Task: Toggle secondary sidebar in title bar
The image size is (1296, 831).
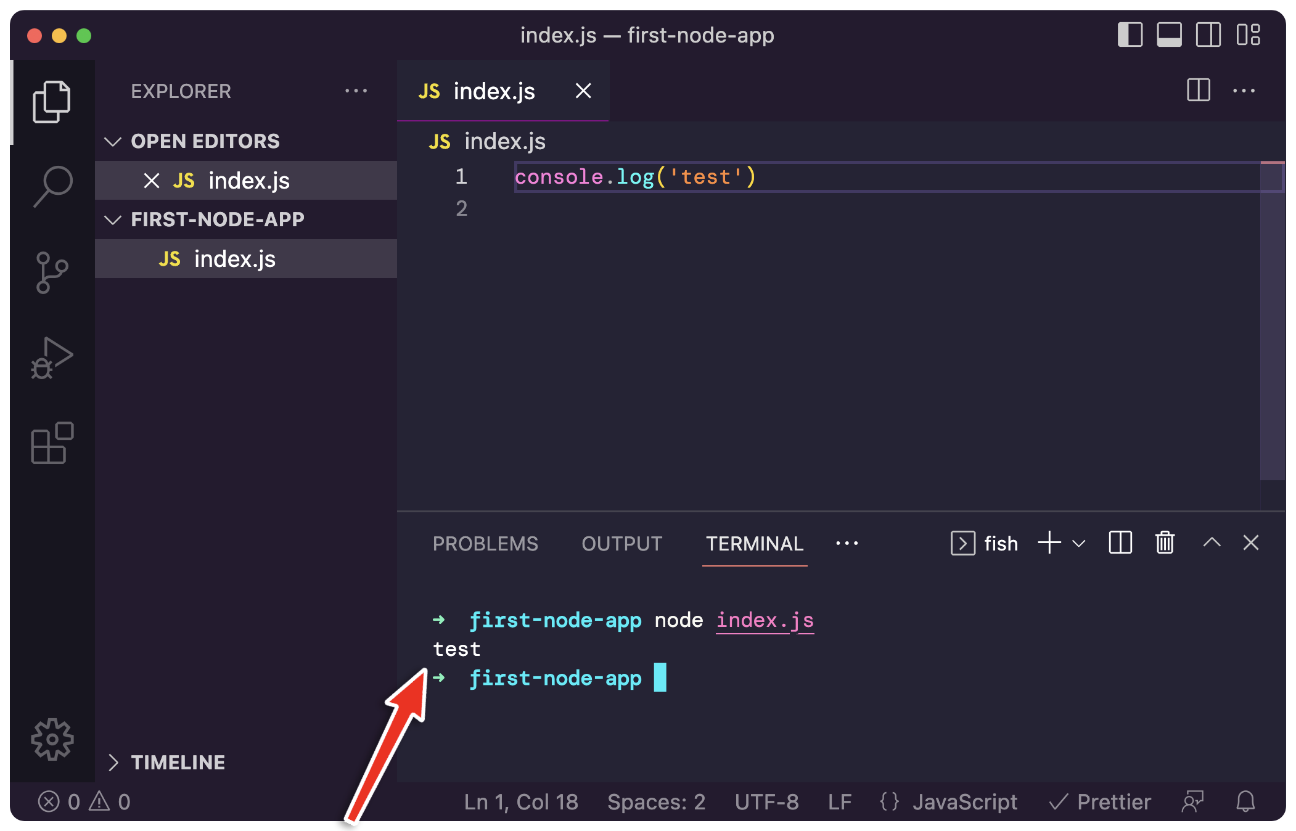Action: pos(1208,35)
